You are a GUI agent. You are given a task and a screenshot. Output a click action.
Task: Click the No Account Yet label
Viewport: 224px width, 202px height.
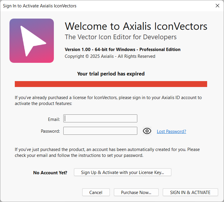coord(50,173)
